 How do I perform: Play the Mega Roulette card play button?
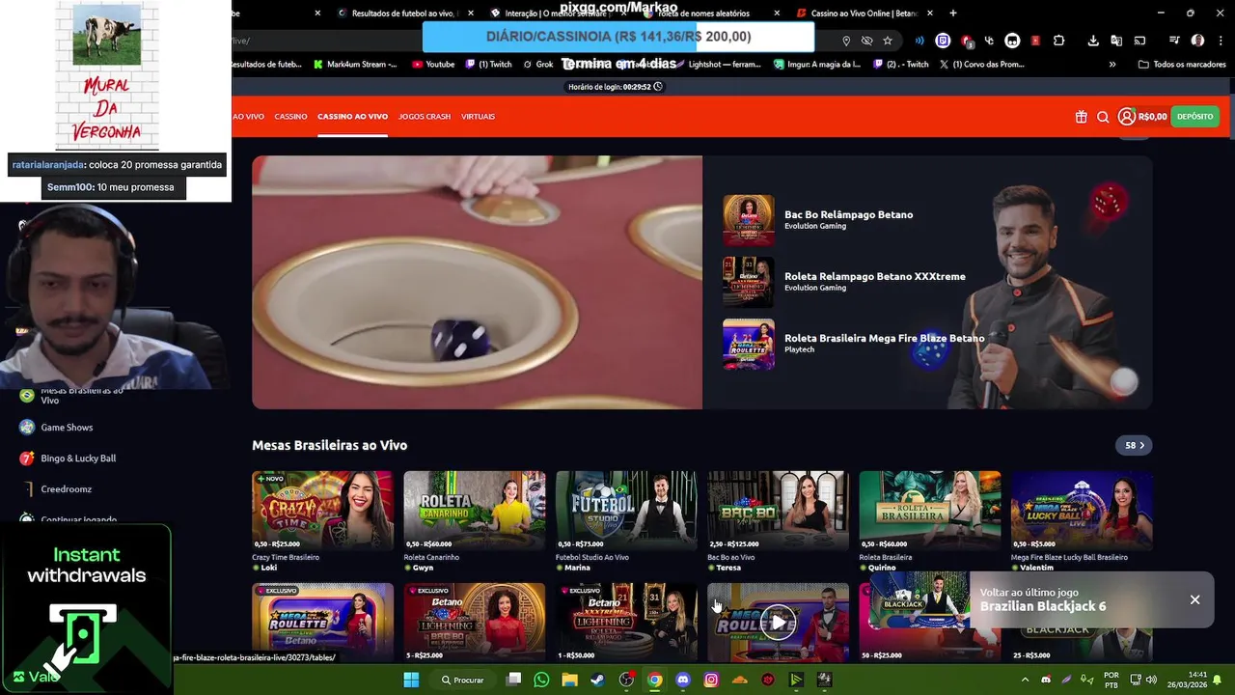click(778, 623)
